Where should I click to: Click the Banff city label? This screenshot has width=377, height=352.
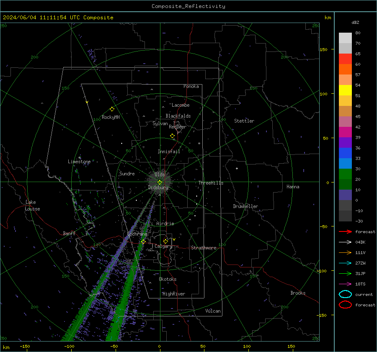pos(69,233)
